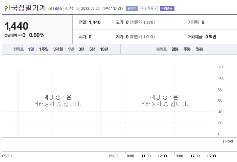Show the 3년 line chart
Screen dimensions: 237x162
[x=81, y=49]
